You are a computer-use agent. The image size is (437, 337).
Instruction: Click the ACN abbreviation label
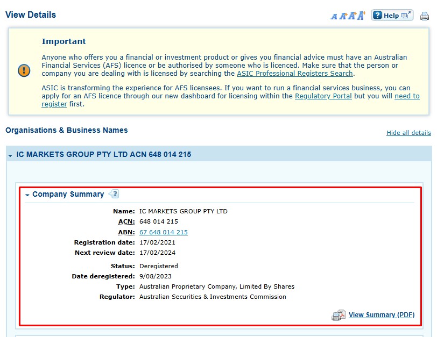click(126, 221)
